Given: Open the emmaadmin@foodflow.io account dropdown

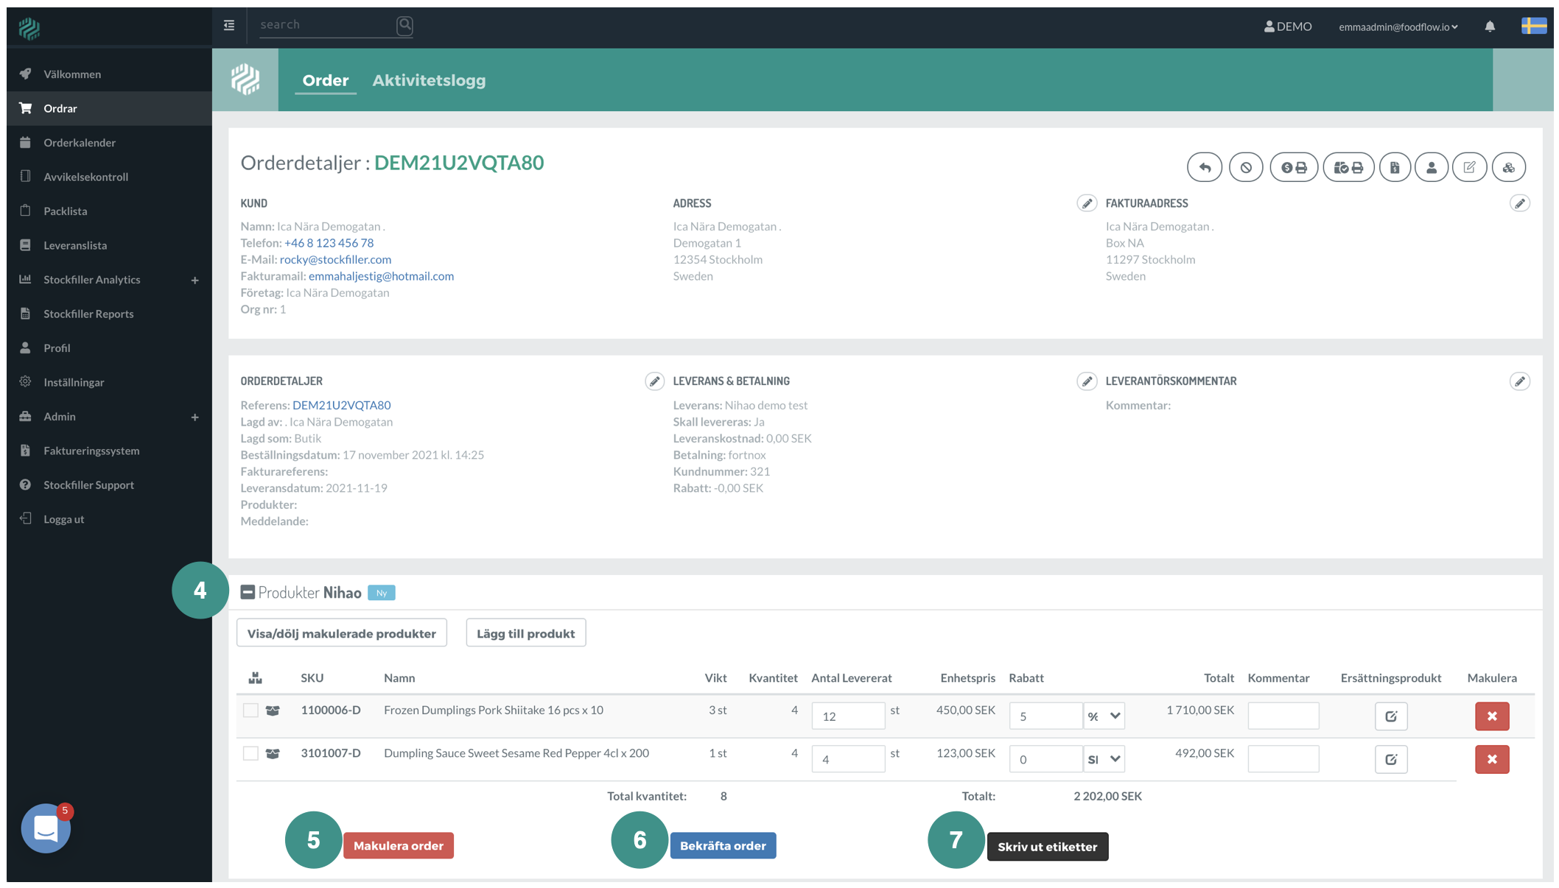Looking at the screenshot, I should (x=1398, y=27).
